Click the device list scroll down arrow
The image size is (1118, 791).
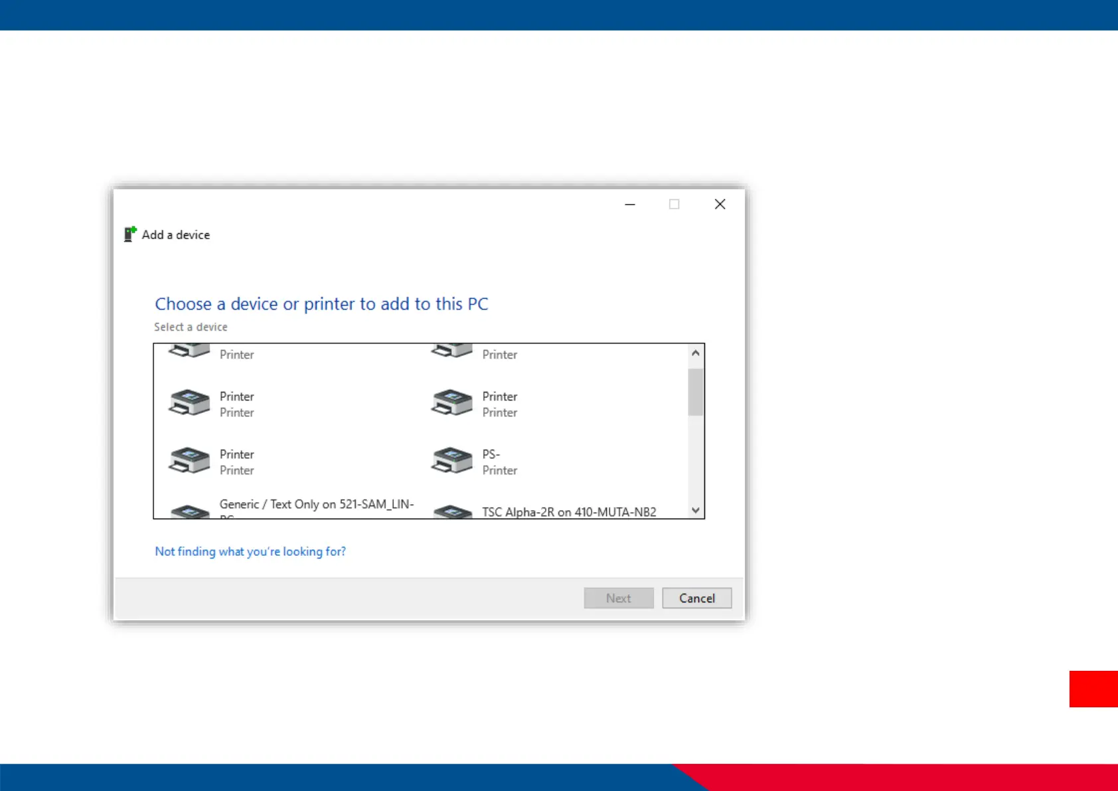tap(695, 510)
